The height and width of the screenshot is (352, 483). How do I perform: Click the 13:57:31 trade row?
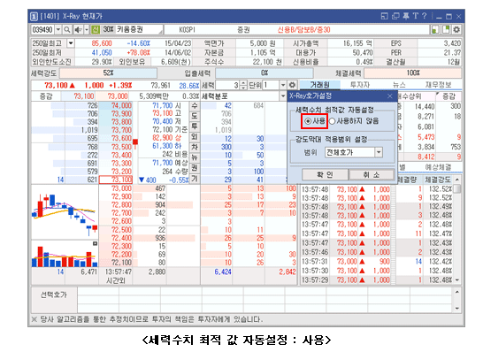[377, 262]
